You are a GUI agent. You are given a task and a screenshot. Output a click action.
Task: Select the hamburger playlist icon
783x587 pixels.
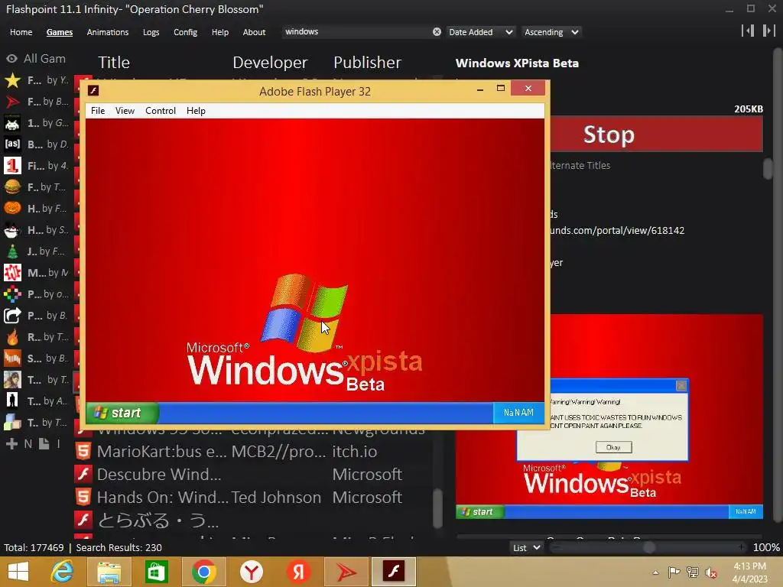pyautogui.click(x=12, y=187)
